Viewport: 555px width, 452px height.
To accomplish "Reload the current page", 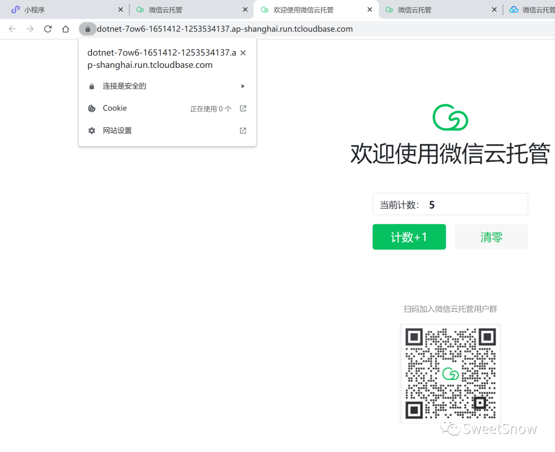I will [48, 29].
